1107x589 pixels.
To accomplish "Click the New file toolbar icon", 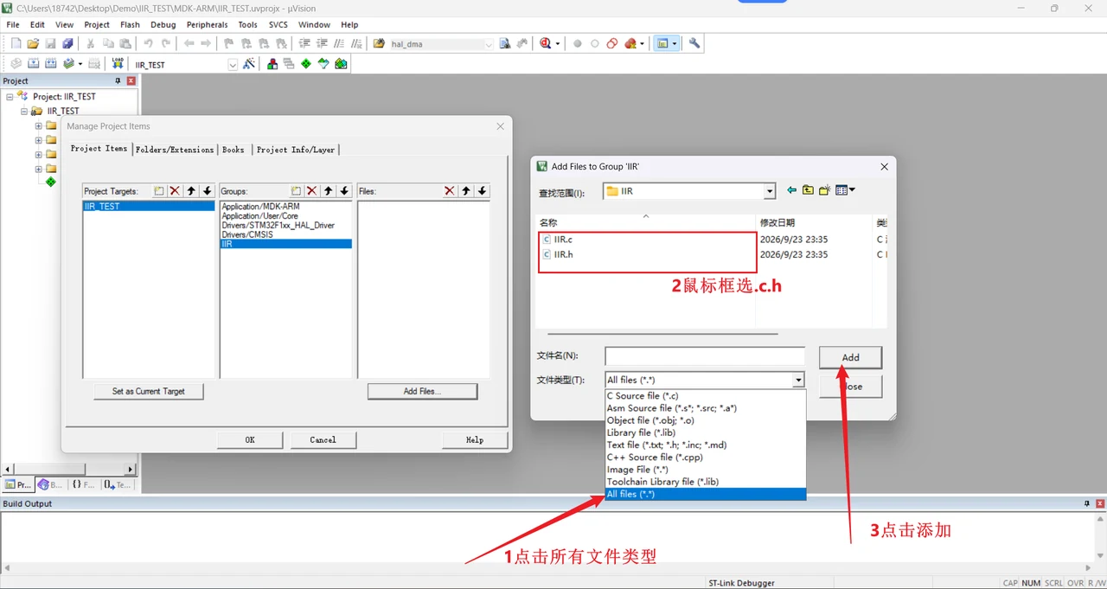I will click(16, 43).
